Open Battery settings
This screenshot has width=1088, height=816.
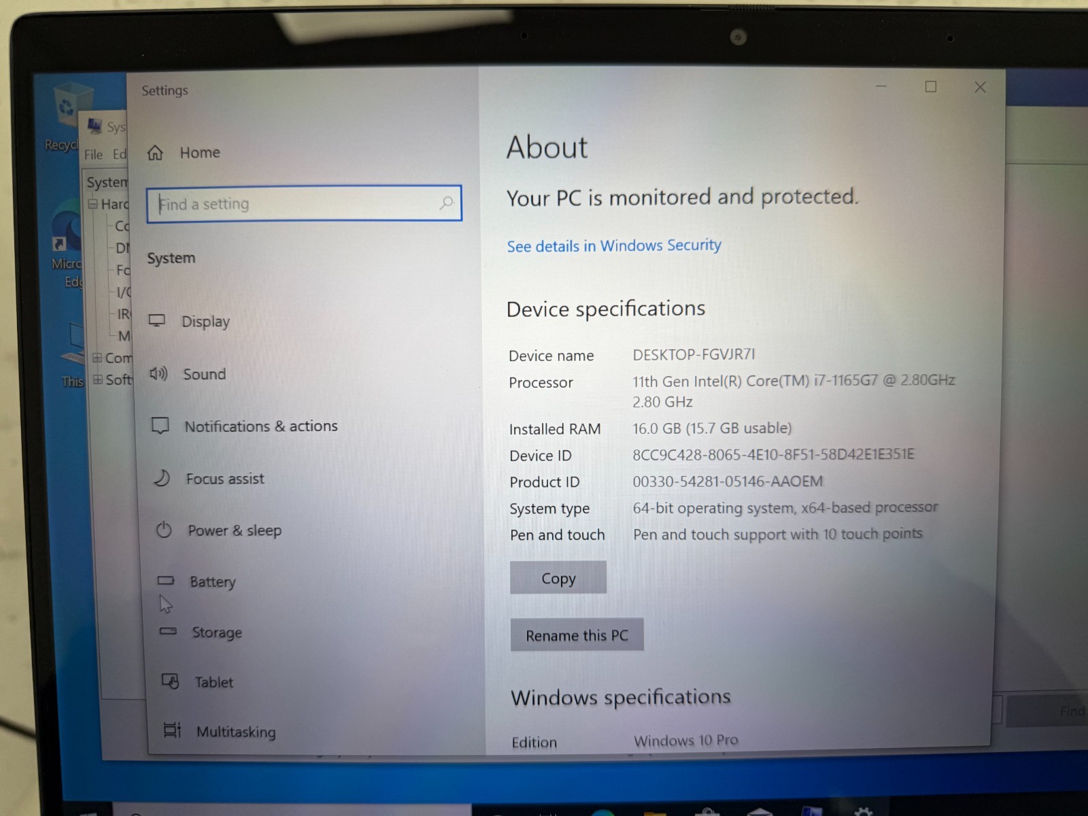click(197, 582)
